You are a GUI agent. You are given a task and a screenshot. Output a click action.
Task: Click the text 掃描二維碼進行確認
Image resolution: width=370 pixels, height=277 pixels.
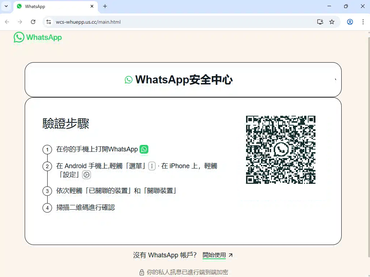coord(85,207)
